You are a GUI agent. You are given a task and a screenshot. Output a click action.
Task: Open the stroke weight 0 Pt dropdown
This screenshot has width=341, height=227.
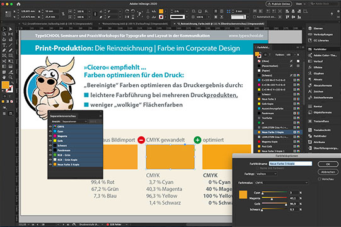pyautogui.click(x=187, y=11)
